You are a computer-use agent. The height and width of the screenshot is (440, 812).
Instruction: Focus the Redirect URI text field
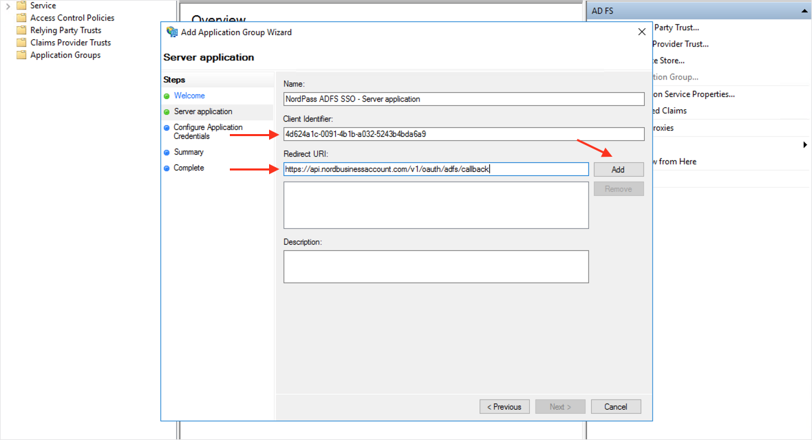click(x=436, y=169)
